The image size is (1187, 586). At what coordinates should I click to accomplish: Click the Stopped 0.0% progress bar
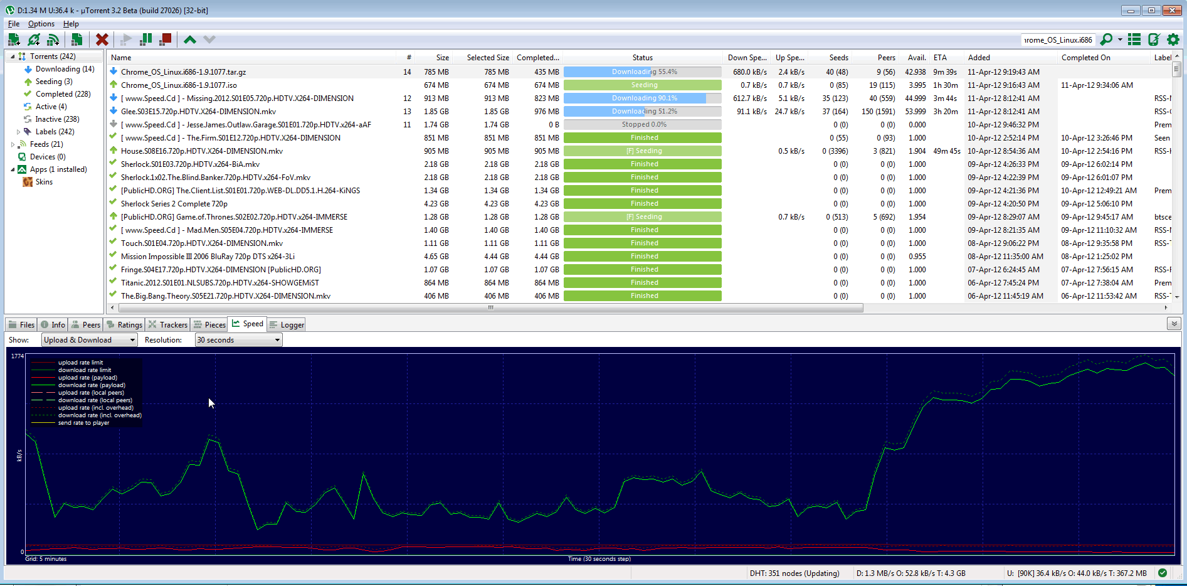point(642,124)
